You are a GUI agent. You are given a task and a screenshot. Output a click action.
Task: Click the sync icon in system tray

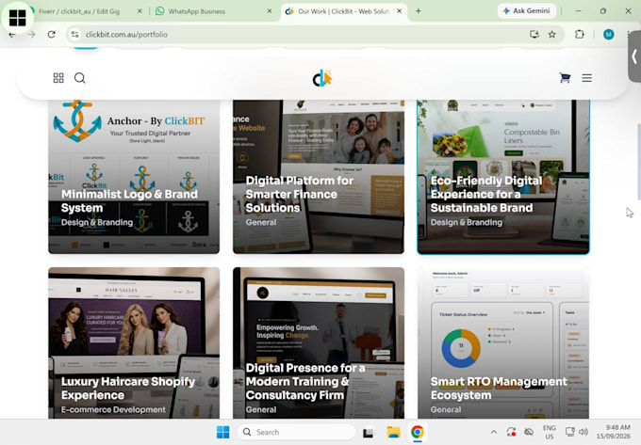(511, 432)
